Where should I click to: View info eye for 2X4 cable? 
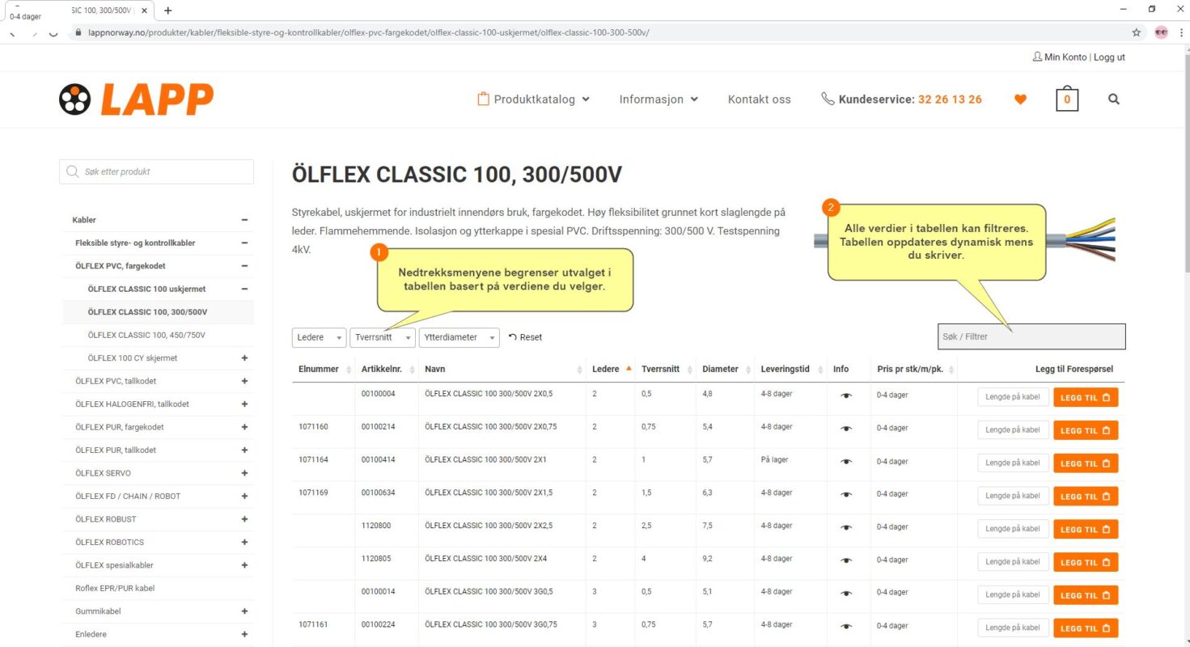point(846,560)
